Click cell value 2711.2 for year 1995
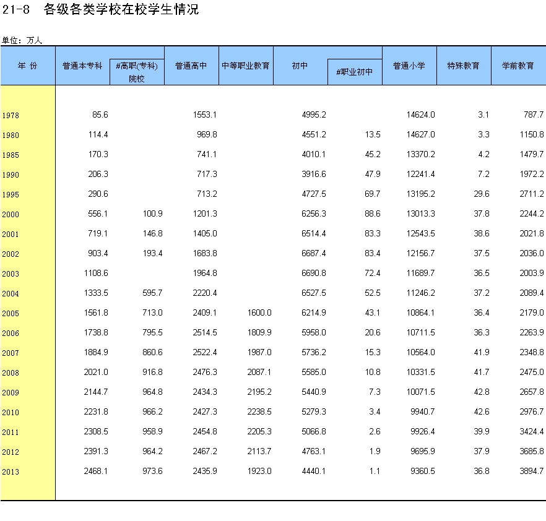 [x=532, y=194]
